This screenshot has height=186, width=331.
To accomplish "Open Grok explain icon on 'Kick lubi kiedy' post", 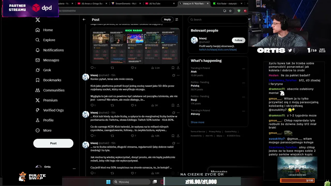I will pyautogui.click(x=174, y=113).
